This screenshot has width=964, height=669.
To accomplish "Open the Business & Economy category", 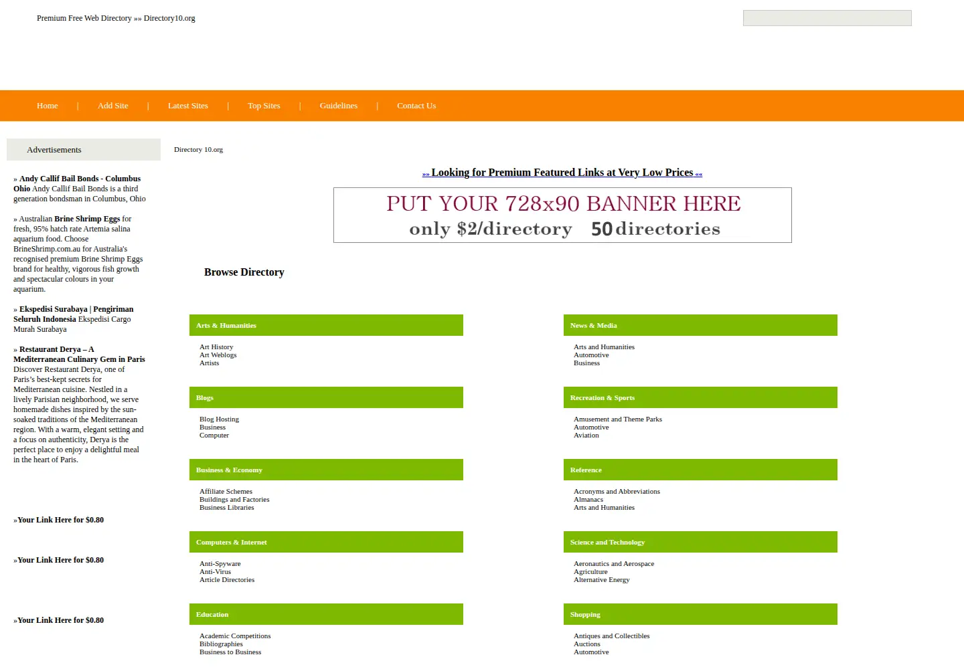I will (x=229, y=470).
